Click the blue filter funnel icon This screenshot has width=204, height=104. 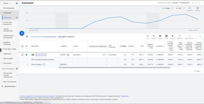tap(27, 37)
